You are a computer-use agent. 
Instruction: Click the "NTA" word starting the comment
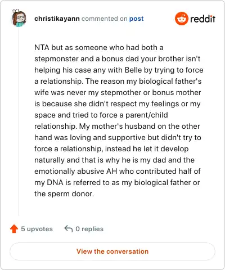pos(42,47)
